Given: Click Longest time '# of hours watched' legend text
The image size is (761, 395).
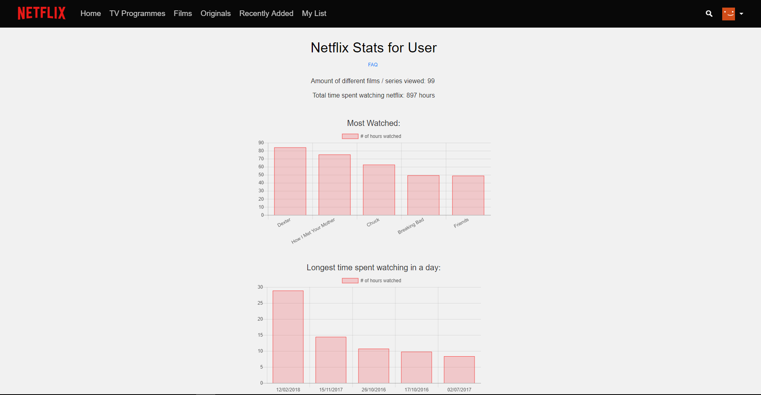Looking at the screenshot, I should [381, 281].
